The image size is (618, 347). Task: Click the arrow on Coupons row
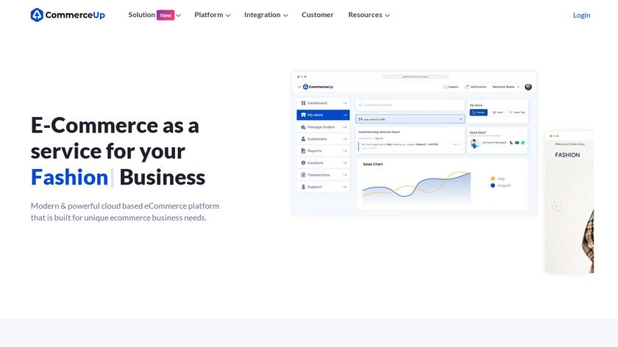point(344,162)
